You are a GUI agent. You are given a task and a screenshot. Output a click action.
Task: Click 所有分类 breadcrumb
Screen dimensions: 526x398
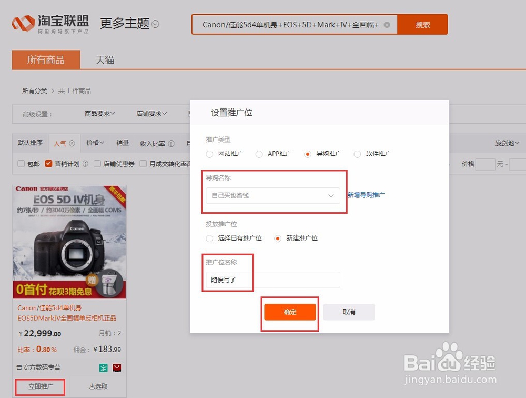(x=35, y=91)
